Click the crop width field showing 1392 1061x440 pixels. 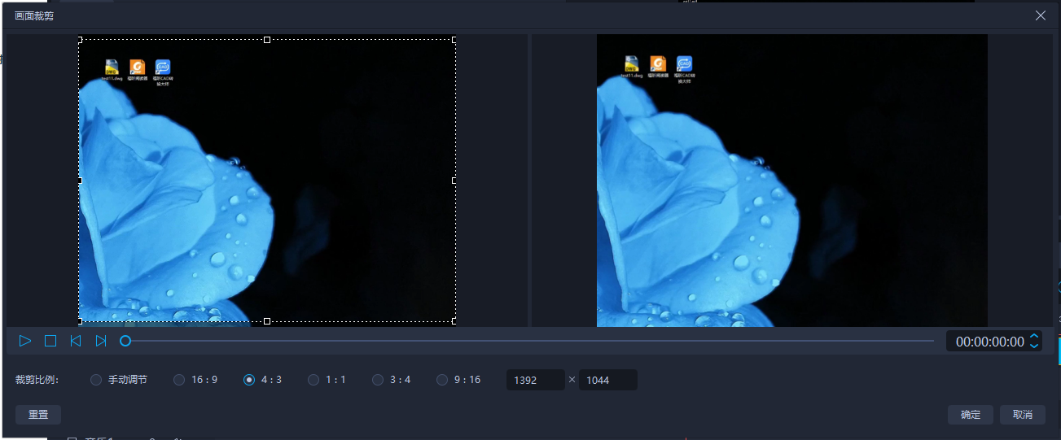pyautogui.click(x=535, y=380)
